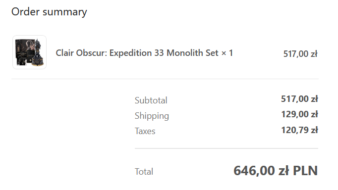Image resolution: width=338 pixels, height=190 pixels.
Task: Click the PLN currency code
Action: point(305,171)
